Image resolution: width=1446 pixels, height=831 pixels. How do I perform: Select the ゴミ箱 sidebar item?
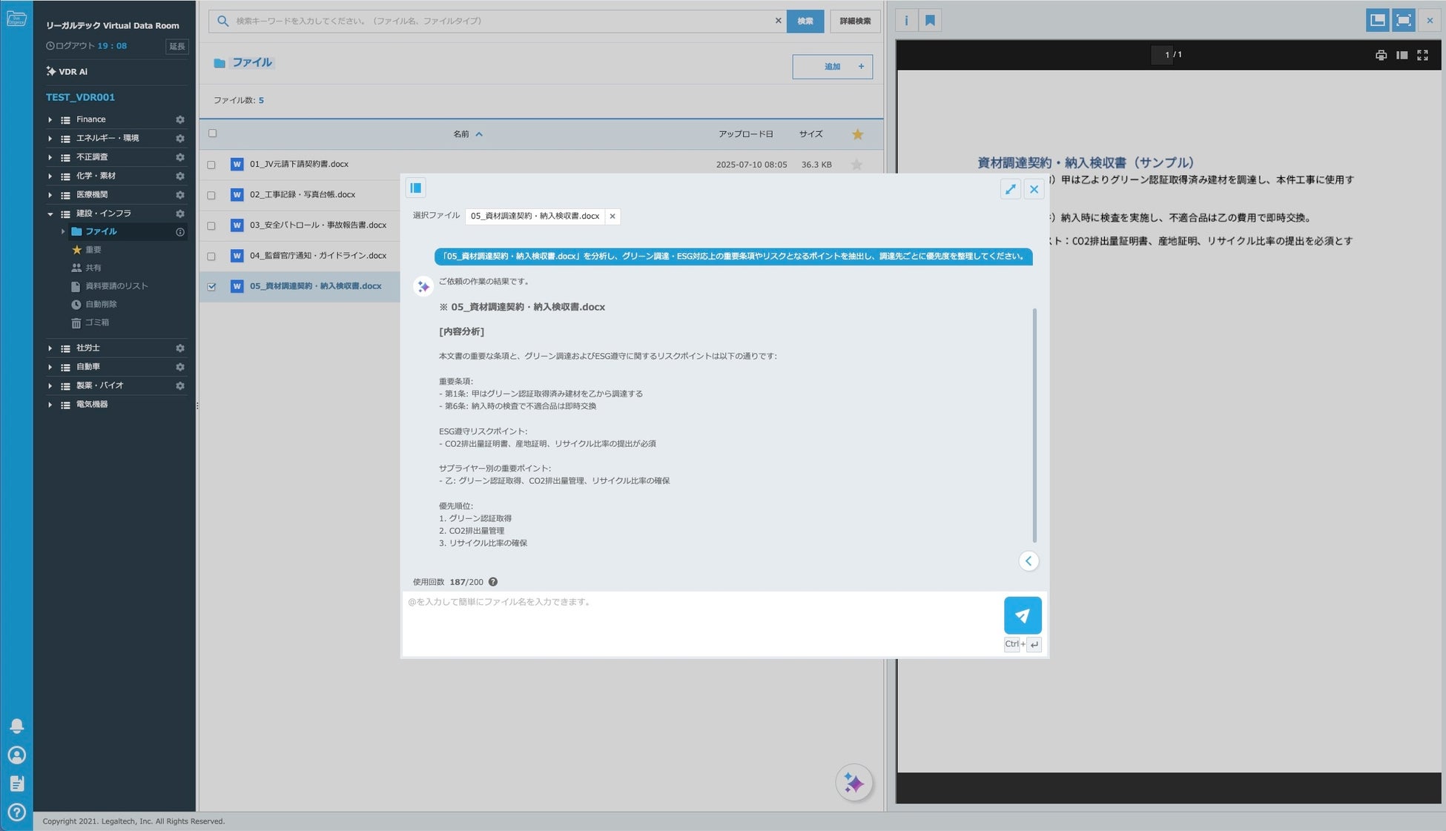(96, 322)
